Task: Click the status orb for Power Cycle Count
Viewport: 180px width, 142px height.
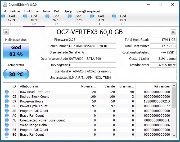Action: click(x=7, y=106)
